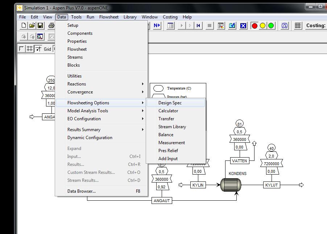Choose Balance in the submenu

click(x=176, y=135)
